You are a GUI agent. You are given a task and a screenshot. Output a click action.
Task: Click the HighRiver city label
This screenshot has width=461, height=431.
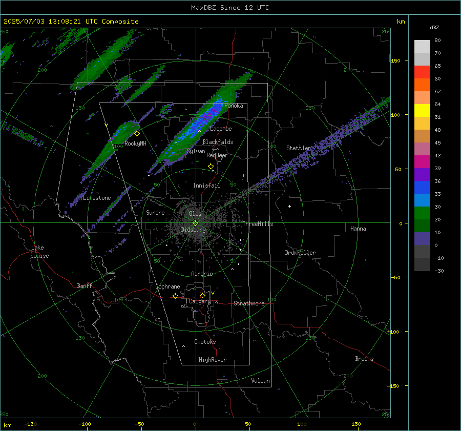[x=213, y=360]
